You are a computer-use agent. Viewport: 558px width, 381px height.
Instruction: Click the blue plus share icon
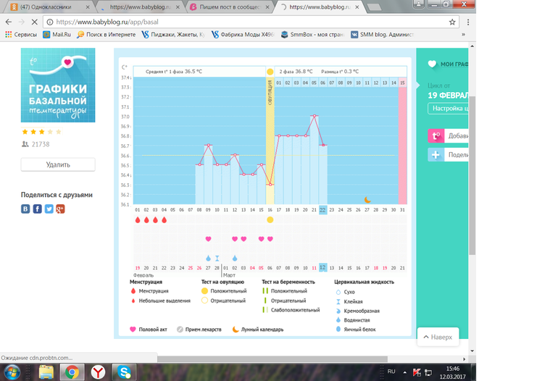436,154
